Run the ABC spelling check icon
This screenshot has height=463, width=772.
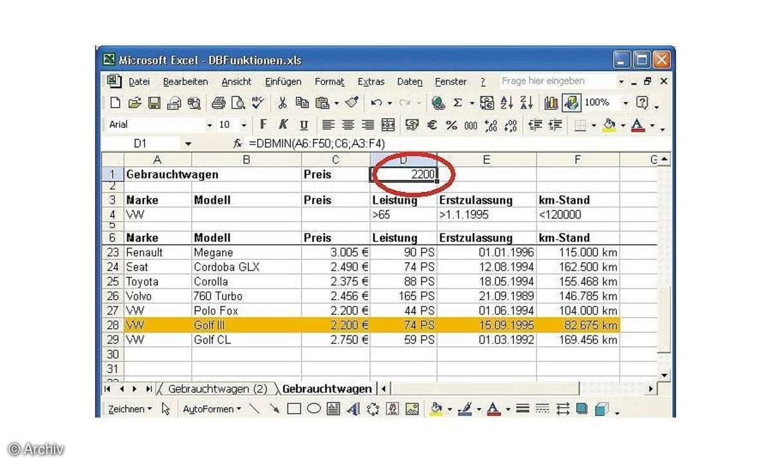point(258,103)
